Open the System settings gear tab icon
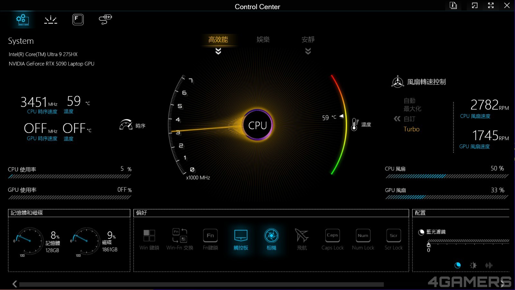The height and width of the screenshot is (290, 515). [x=22, y=19]
